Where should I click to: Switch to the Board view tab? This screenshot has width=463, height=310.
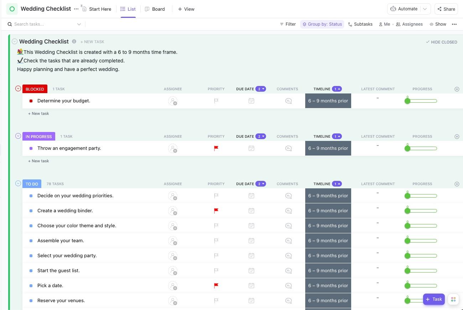(155, 9)
